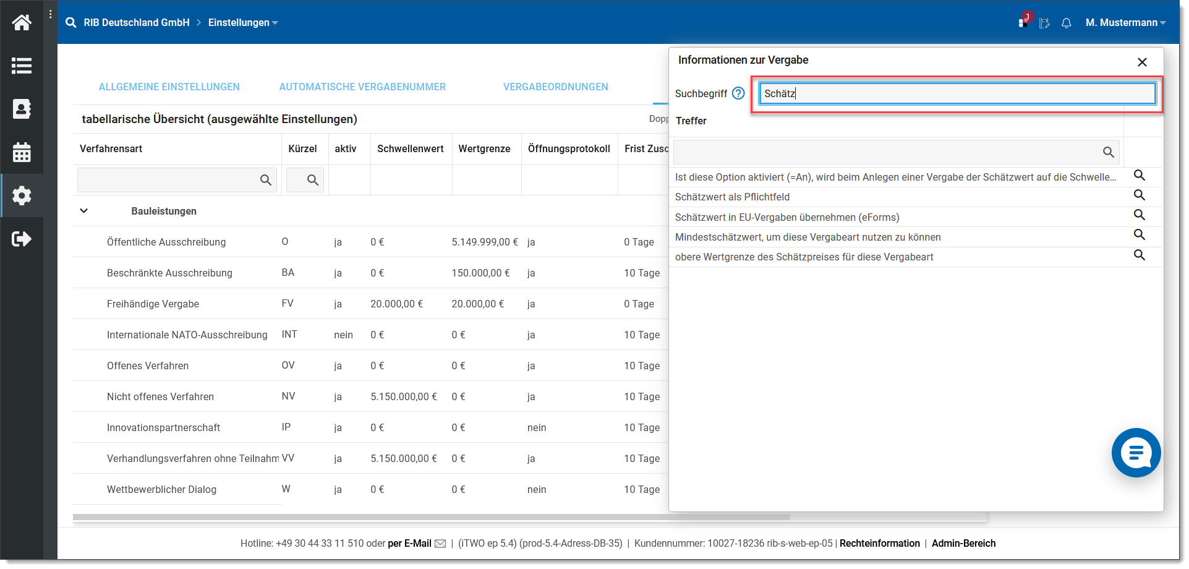The height and width of the screenshot is (569, 1189).
Task: Click magnifier for 'obere Wertgrenze des Schätzpreises' result
Action: click(1139, 255)
